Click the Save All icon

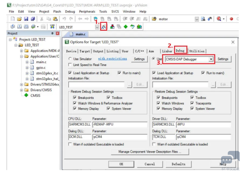click(x=33, y=19)
